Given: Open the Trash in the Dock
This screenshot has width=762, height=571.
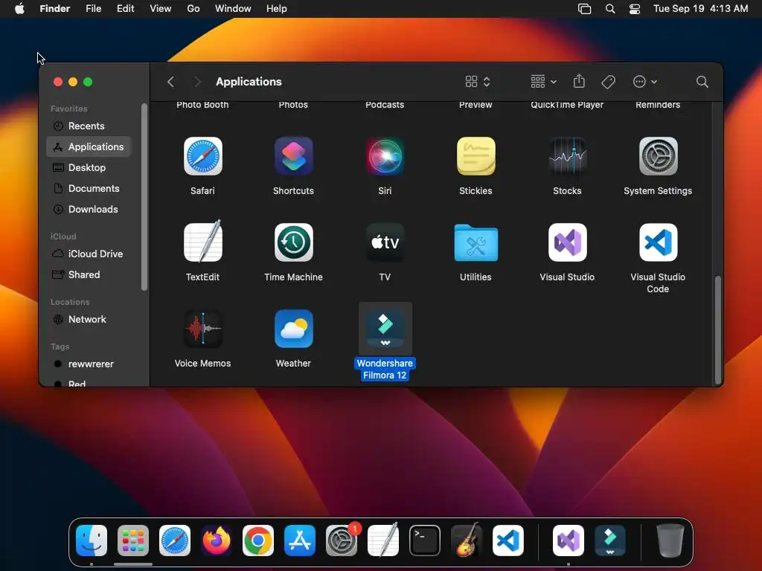Looking at the screenshot, I should 670,541.
